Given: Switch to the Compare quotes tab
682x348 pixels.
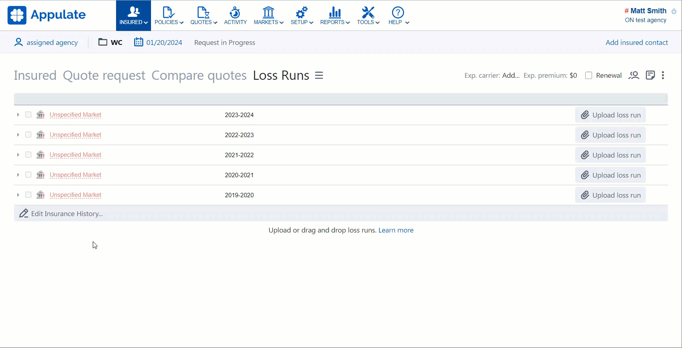Looking at the screenshot, I should pos(199,75).
